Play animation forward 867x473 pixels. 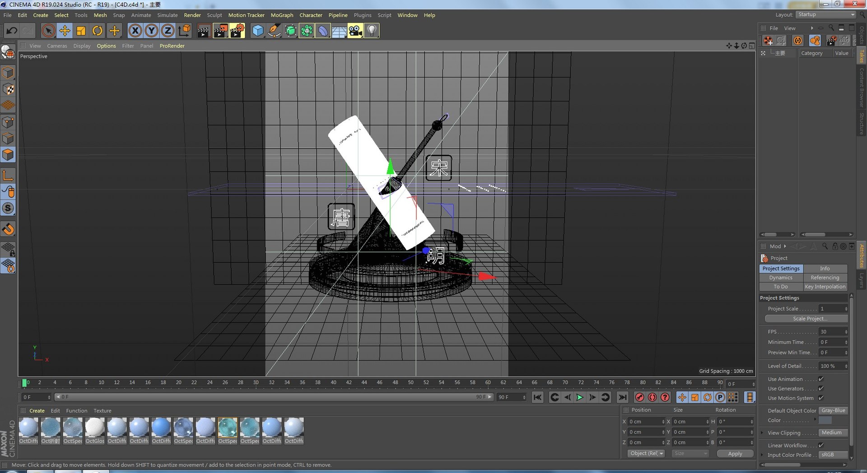pos(580,397)
